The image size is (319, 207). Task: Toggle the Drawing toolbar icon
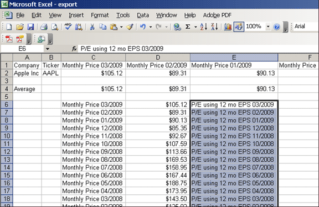tap(239, 26)
